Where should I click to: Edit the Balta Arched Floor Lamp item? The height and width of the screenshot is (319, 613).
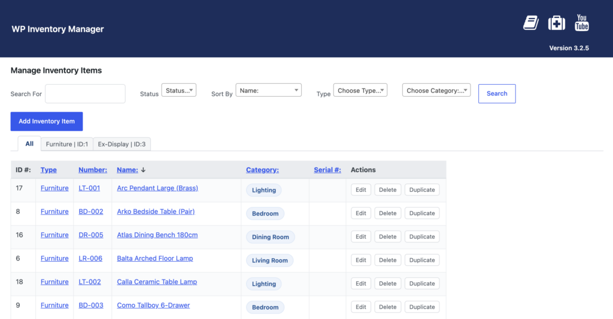point(361,260)
